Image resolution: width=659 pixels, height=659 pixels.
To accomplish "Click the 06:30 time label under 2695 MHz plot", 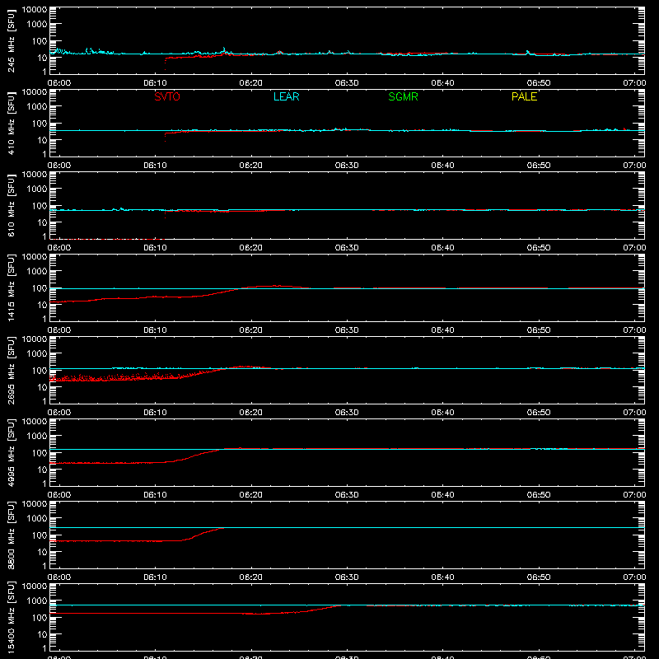I will pos(347,413).
